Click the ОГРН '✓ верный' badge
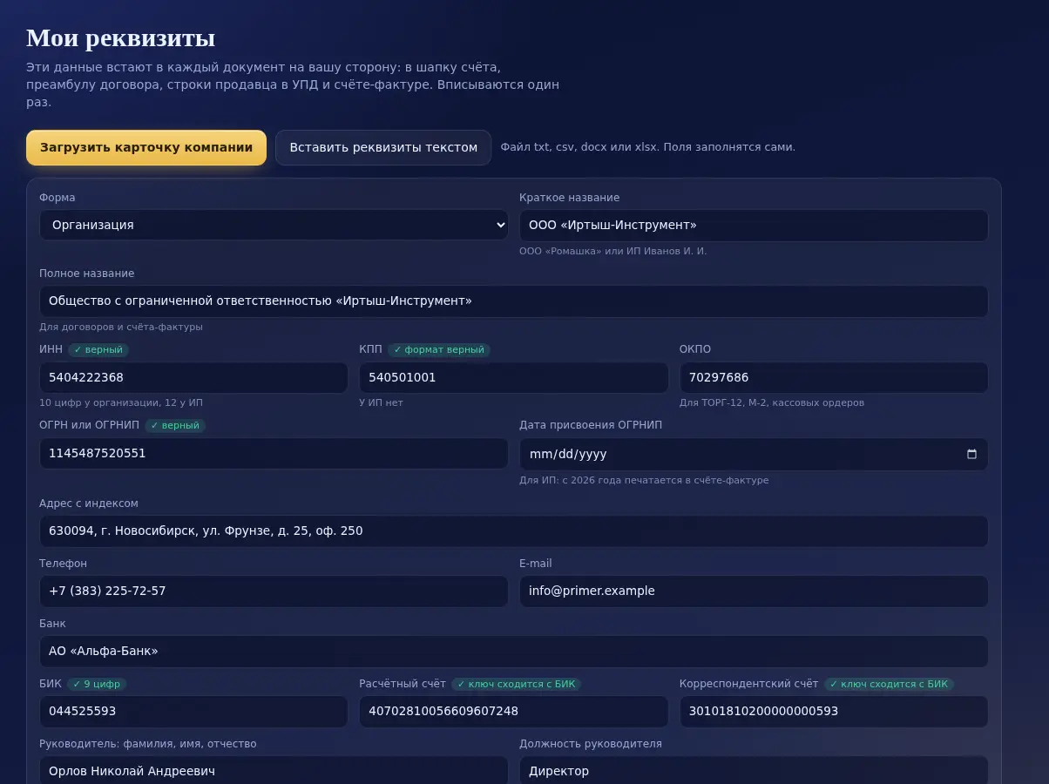The image size is (1049, 784). click(x=175, y=425)
